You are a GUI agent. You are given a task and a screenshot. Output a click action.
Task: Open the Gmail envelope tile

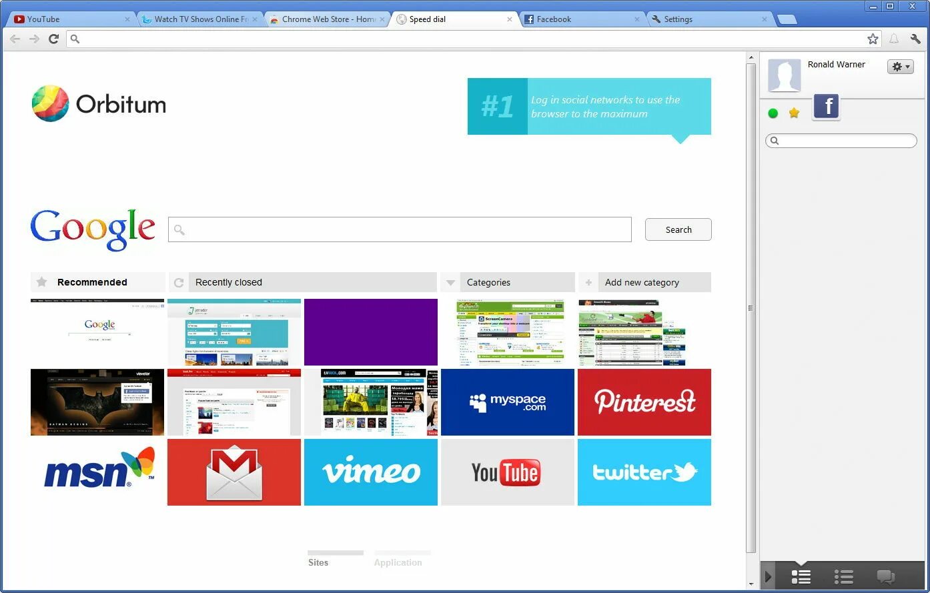click(234, 472)
